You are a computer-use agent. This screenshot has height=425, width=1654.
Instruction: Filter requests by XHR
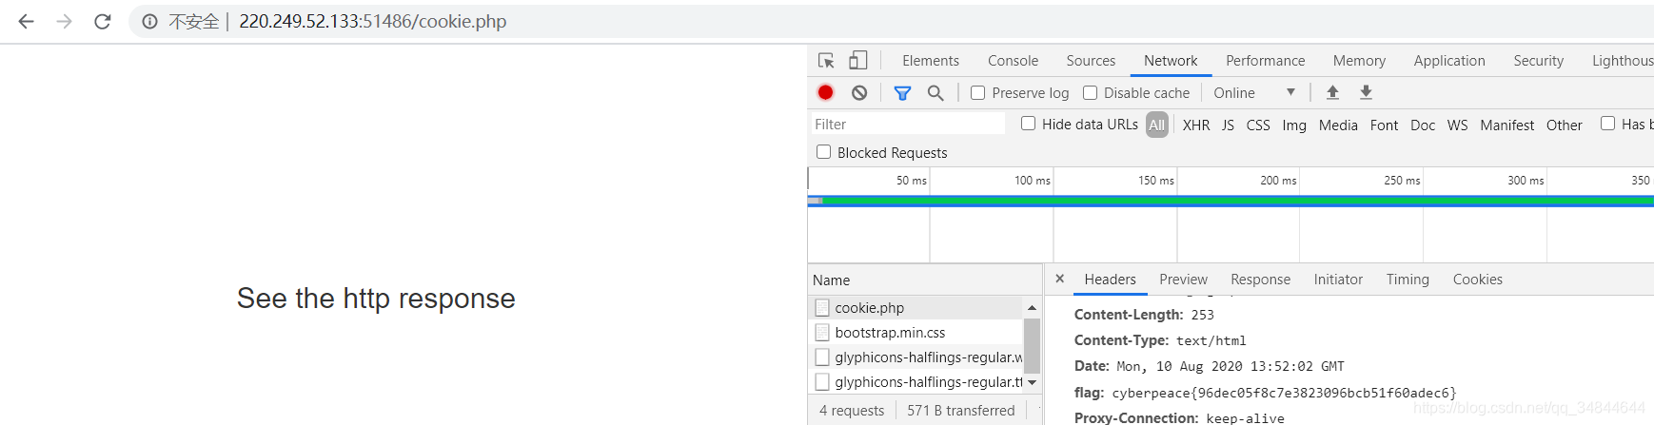[1196, 125]
